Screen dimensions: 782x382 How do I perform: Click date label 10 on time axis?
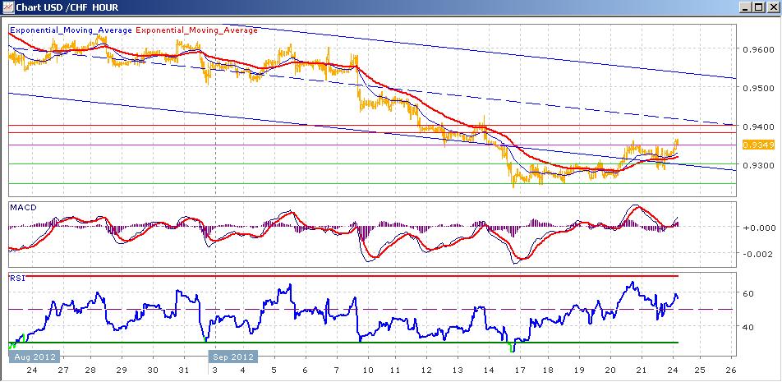[368, 371]
